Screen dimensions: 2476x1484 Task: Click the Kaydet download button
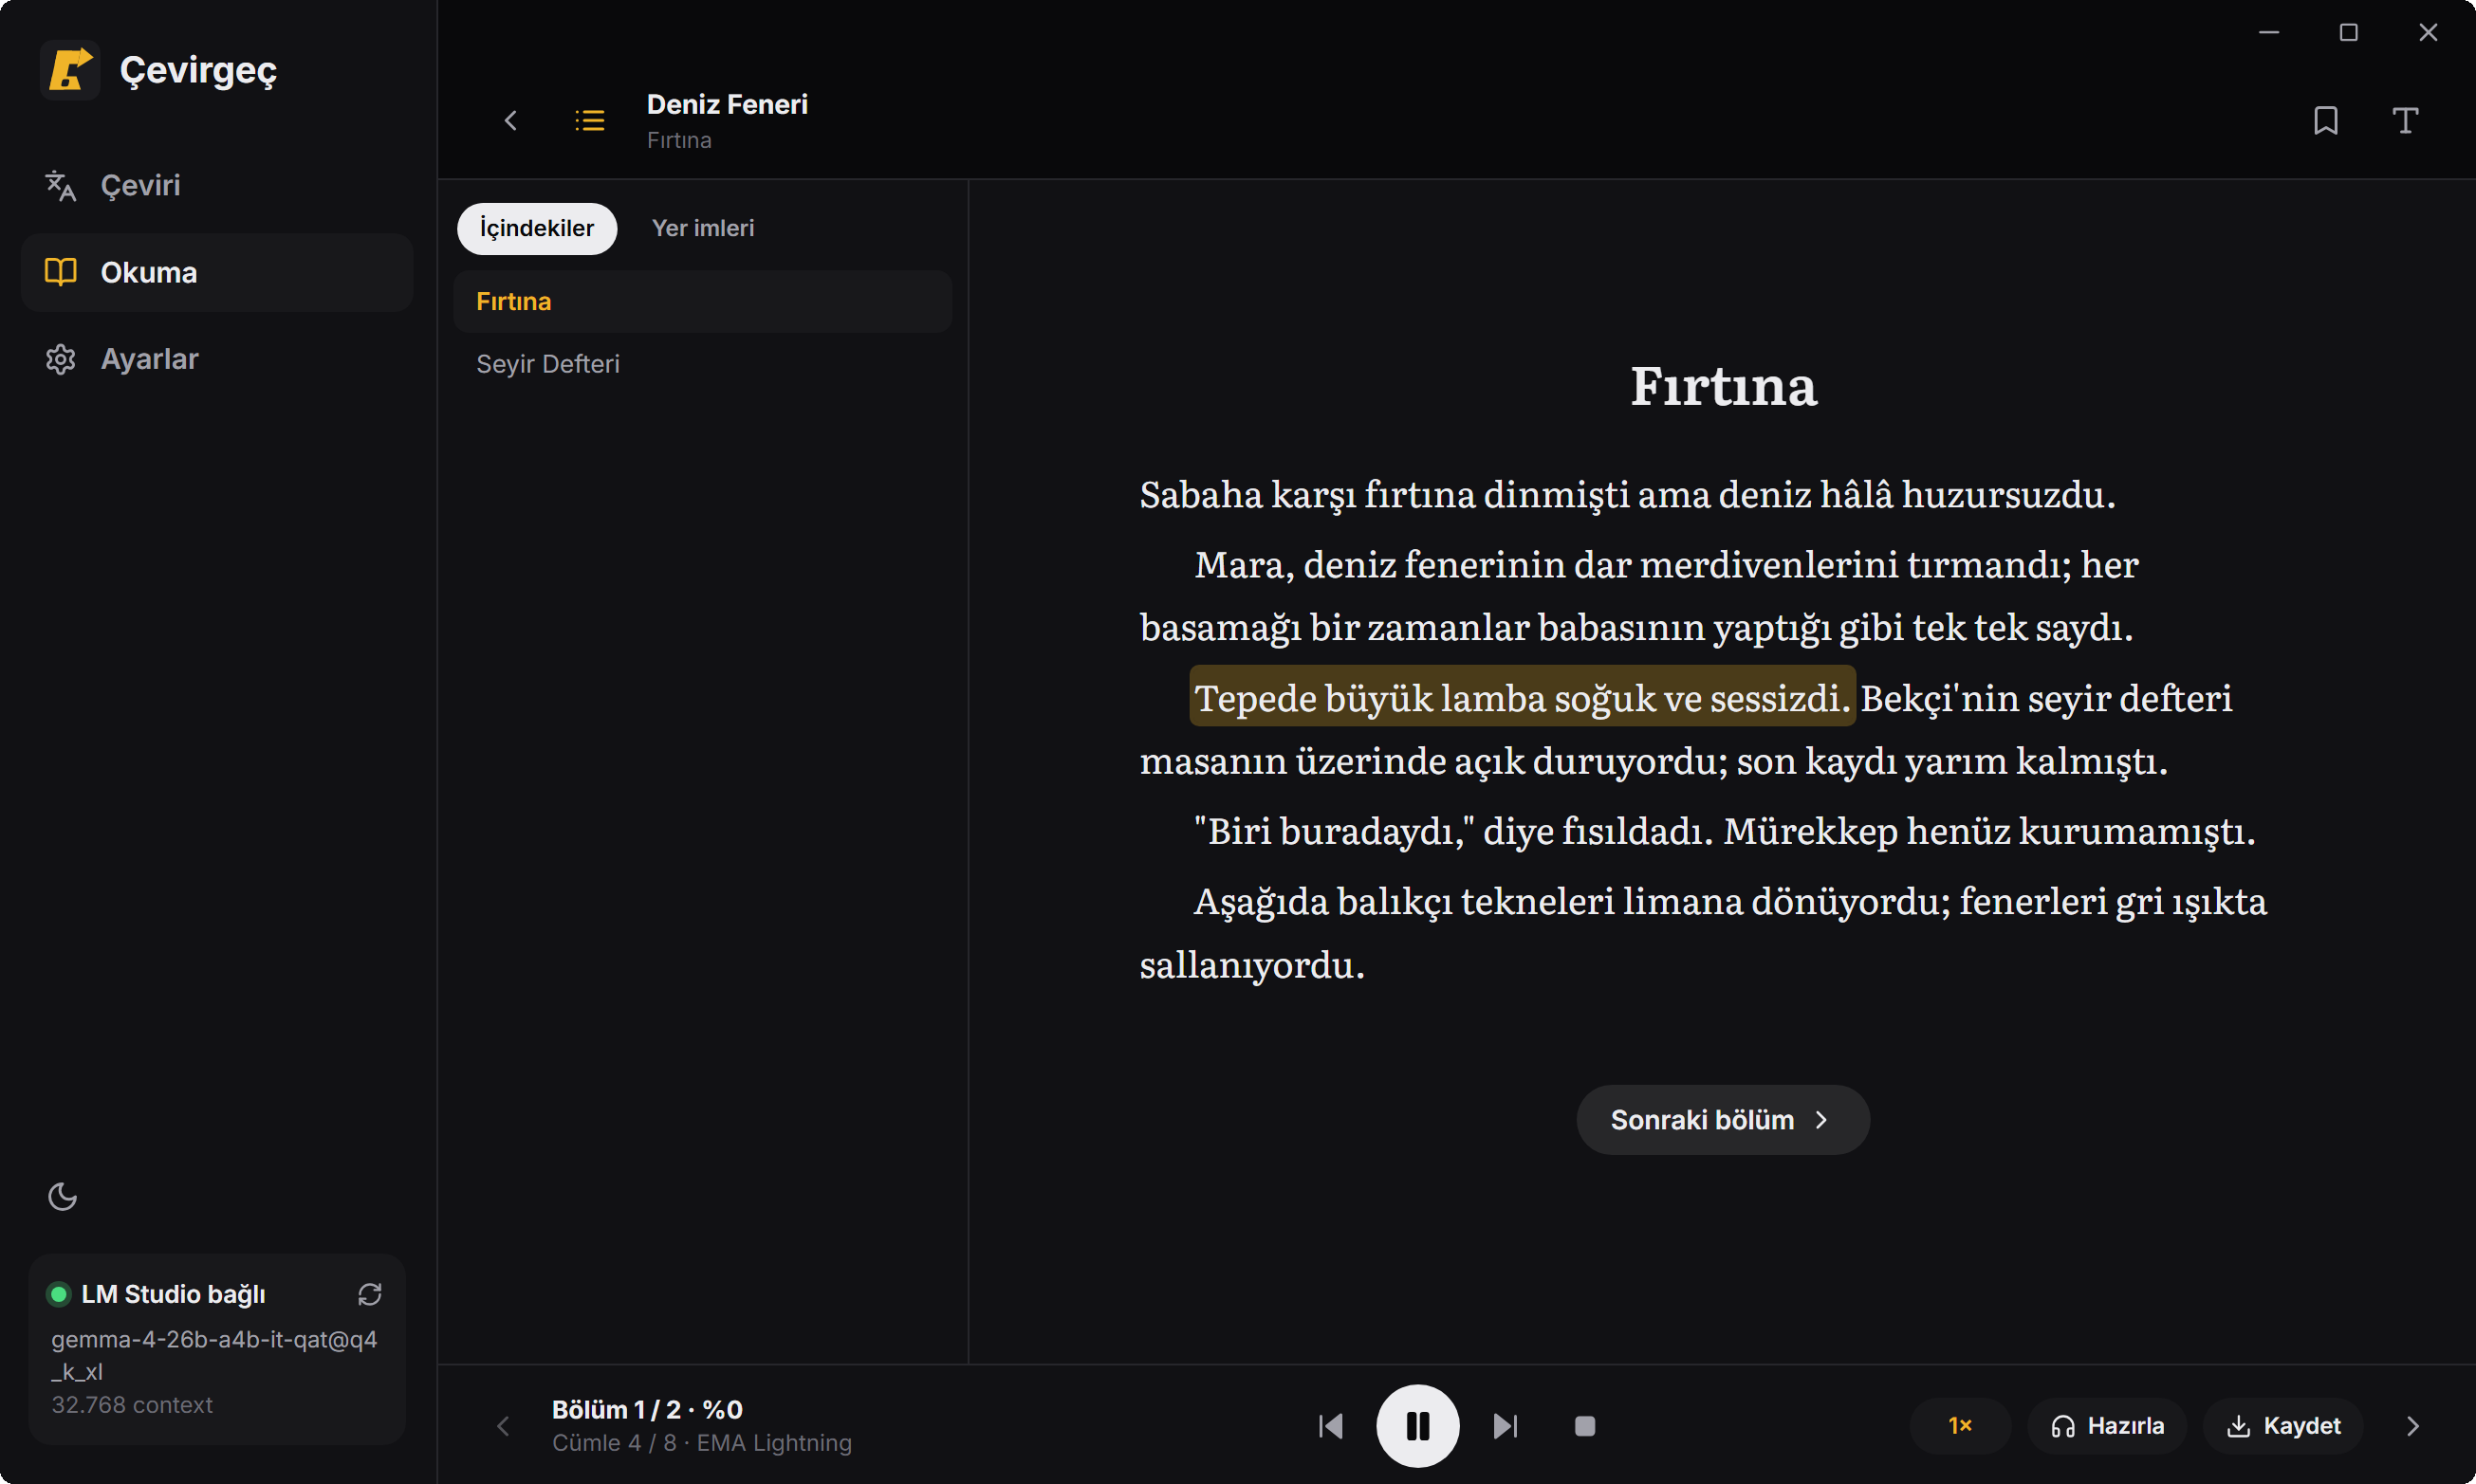tap(2282, 1426)
